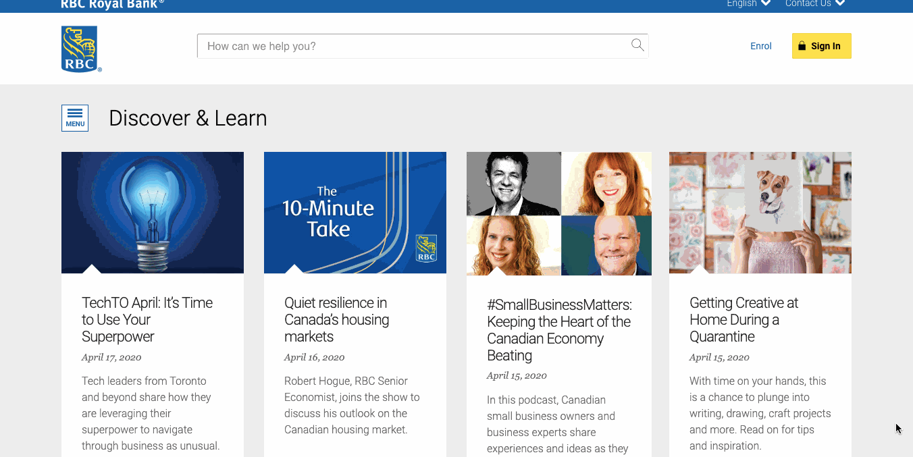Screen dimensions: 913x457
Task: Open the dog painting thumbnail
Action: (760, 212)
